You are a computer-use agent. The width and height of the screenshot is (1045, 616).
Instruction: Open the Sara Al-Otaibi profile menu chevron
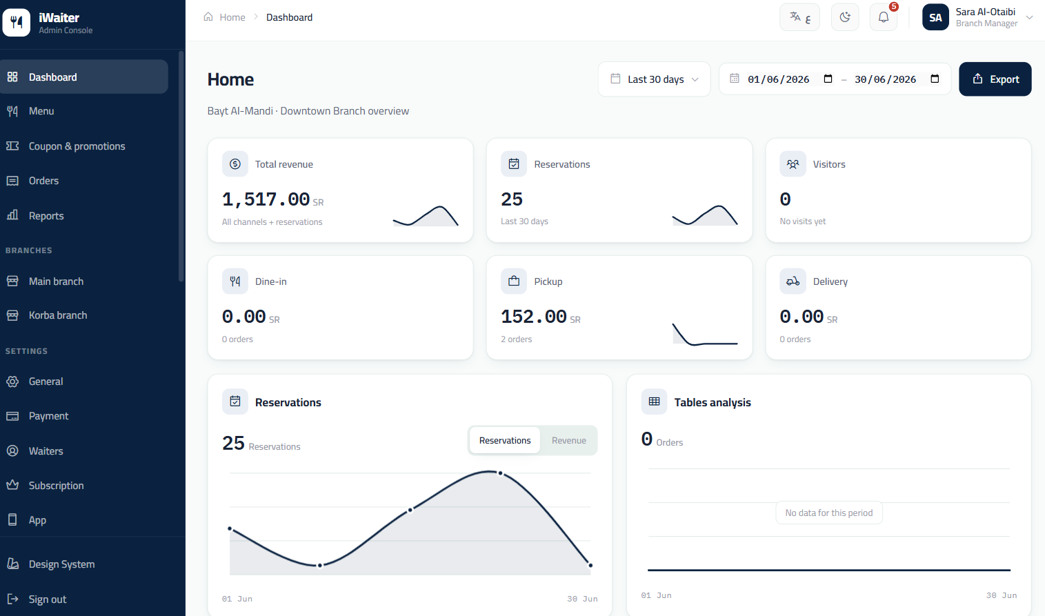(1029, 17)
